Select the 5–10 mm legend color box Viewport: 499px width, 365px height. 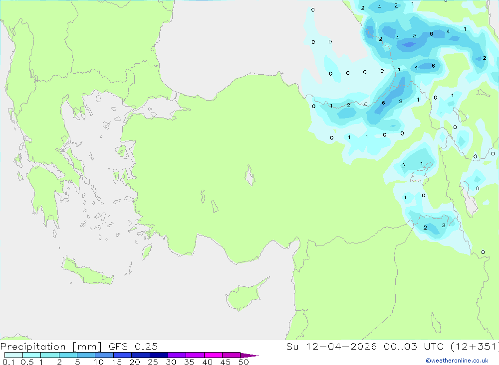pyautogui.click(x=86, y=355)
